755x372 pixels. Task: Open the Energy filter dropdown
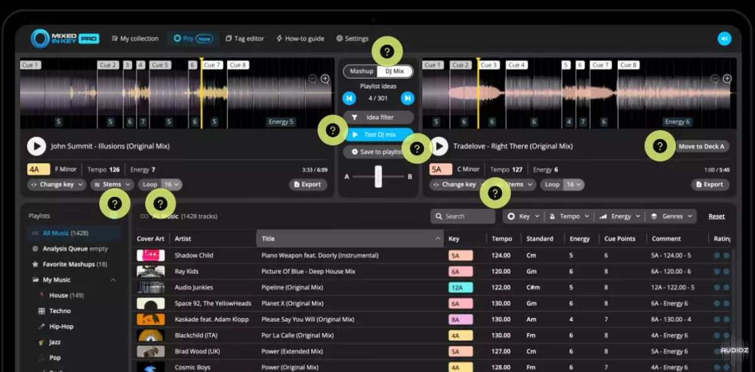point(620,217)
